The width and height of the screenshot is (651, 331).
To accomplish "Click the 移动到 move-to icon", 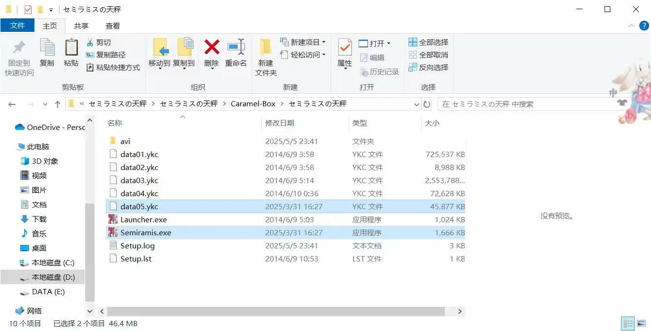I will [160, 47].
